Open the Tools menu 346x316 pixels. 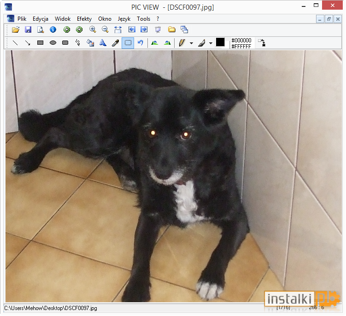143,19
